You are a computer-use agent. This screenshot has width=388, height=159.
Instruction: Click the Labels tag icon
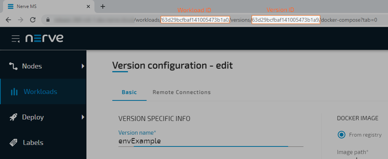[14, 143]
